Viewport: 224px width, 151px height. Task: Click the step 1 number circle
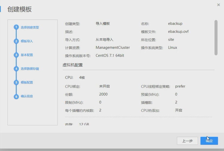coord(16,27)
